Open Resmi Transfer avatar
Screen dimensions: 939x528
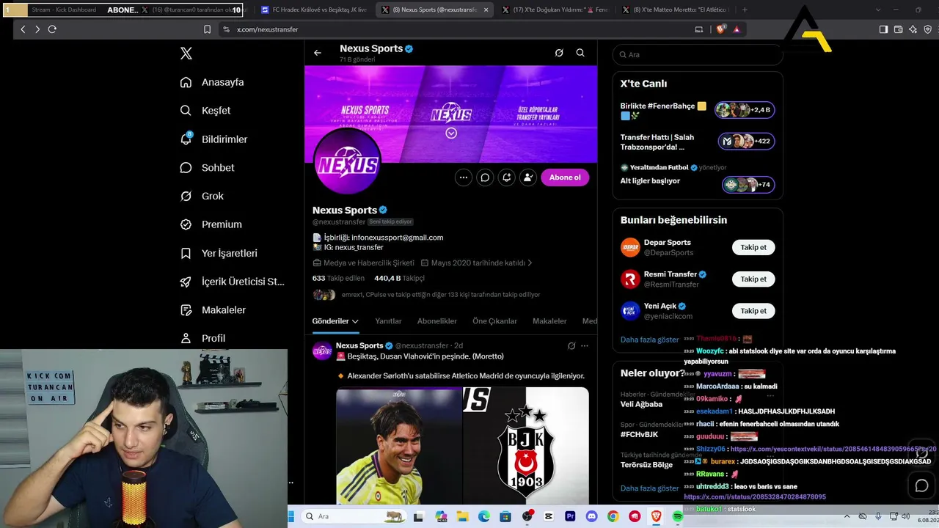tap(630, 279)
